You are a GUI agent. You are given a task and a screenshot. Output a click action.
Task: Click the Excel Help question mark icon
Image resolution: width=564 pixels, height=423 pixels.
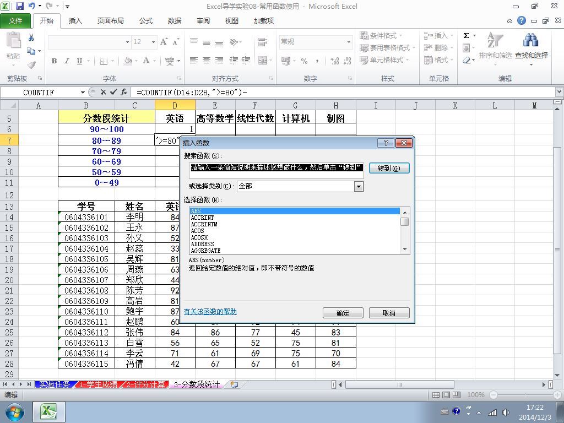pyautogui.click(x=521, y=20)
